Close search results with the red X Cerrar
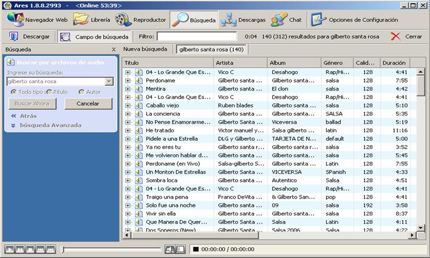The width and height of the screenshot is (430, 258). 406,36
